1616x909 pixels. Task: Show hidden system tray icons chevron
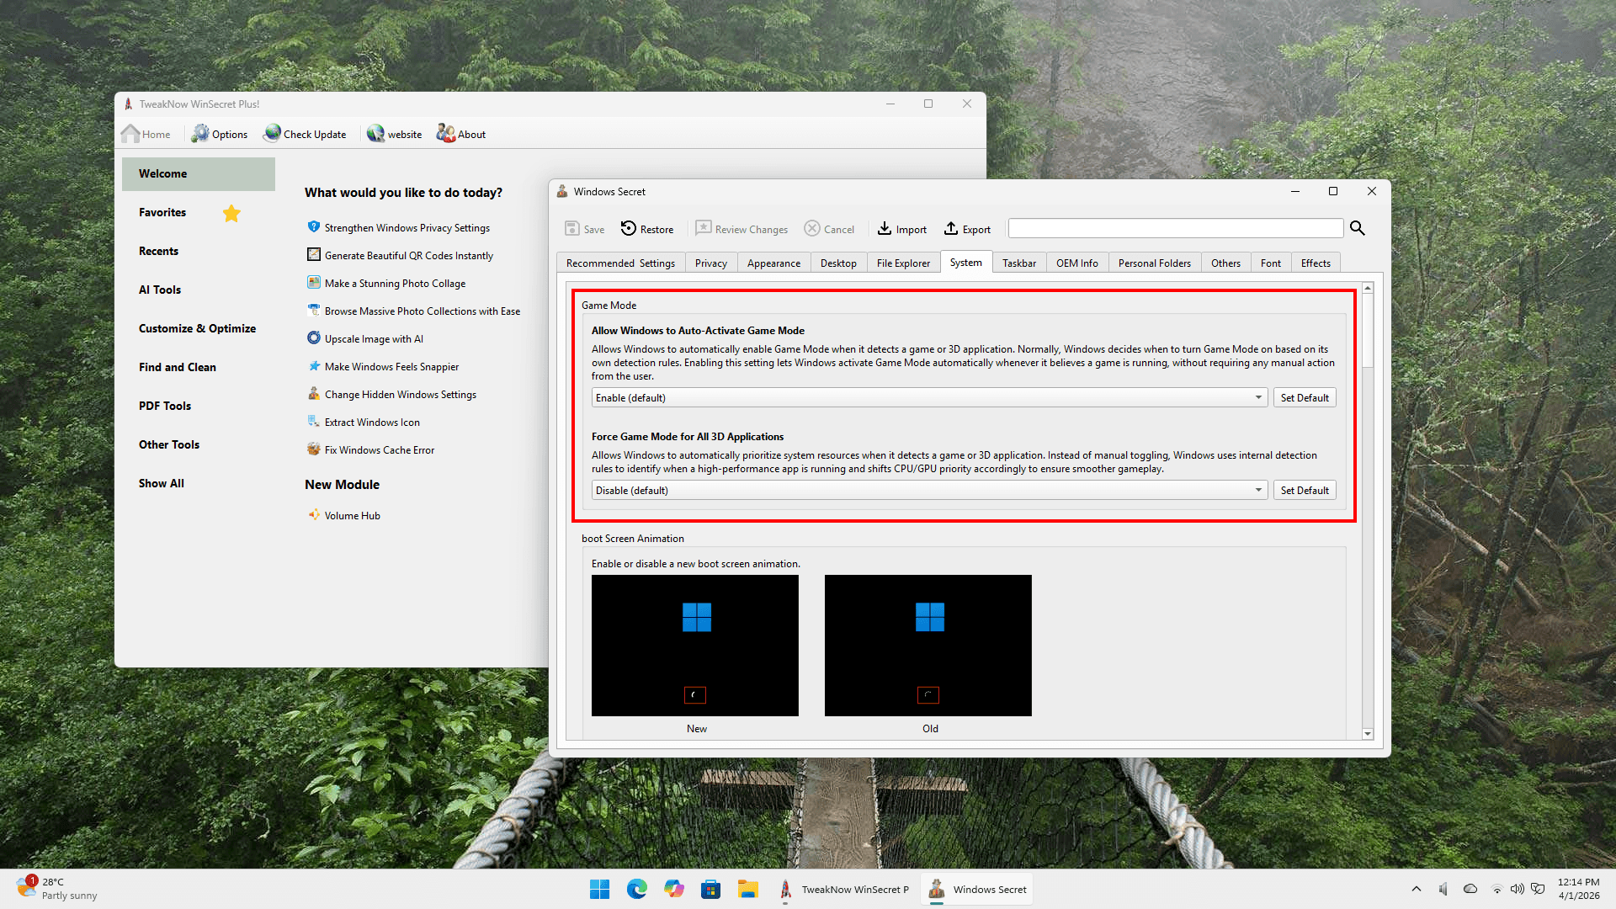[1416, 889]
